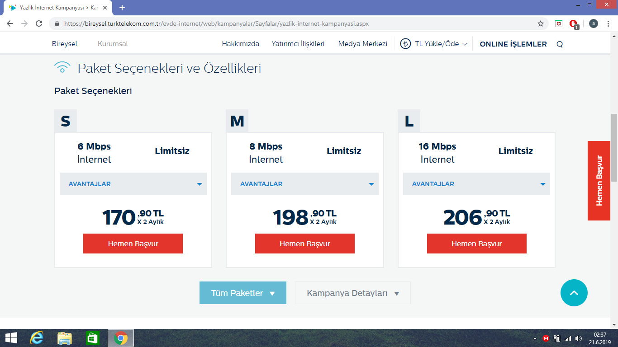Click the Wi-Fi icon beside the heading

[62, 68]
